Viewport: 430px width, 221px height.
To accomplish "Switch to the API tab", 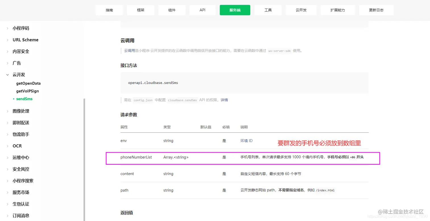I will (202, 10).
